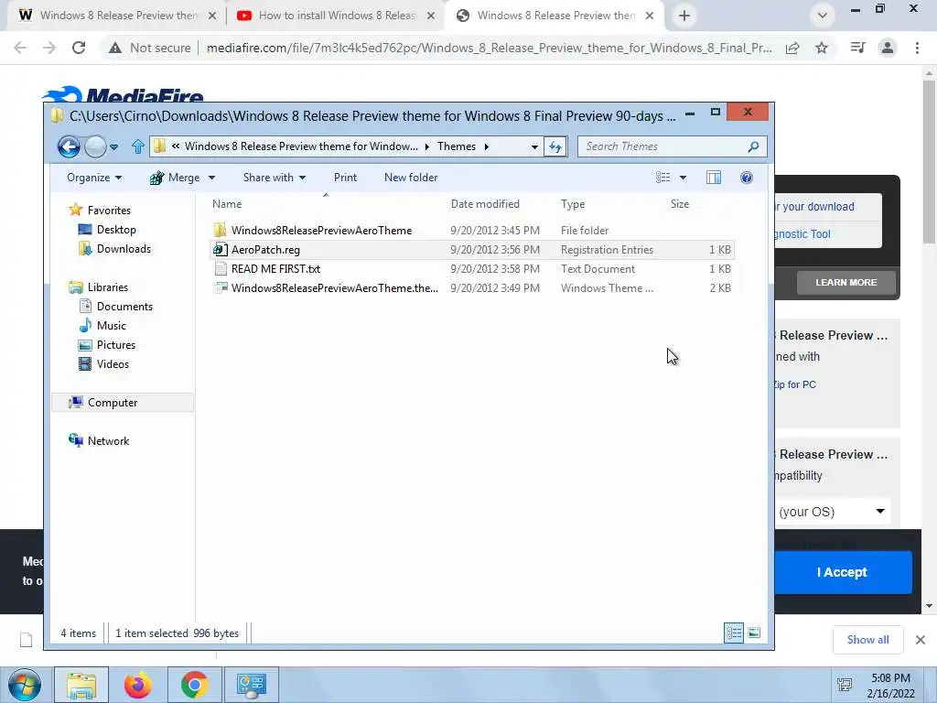The image size is (937, 703).
Task: Click the Not secure warning icon
Action: click(115, 48)
